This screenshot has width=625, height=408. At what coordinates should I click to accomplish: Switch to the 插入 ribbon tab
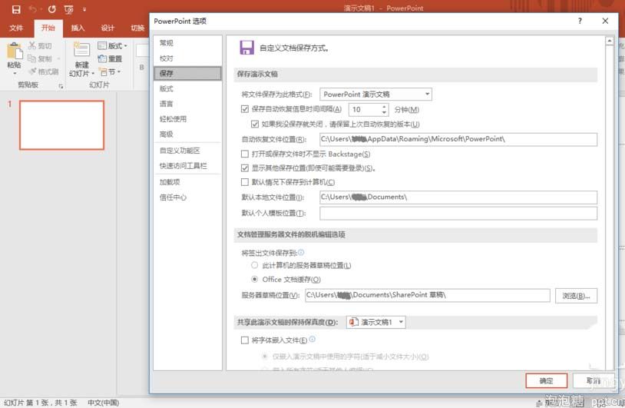click(x=78, y=28)
